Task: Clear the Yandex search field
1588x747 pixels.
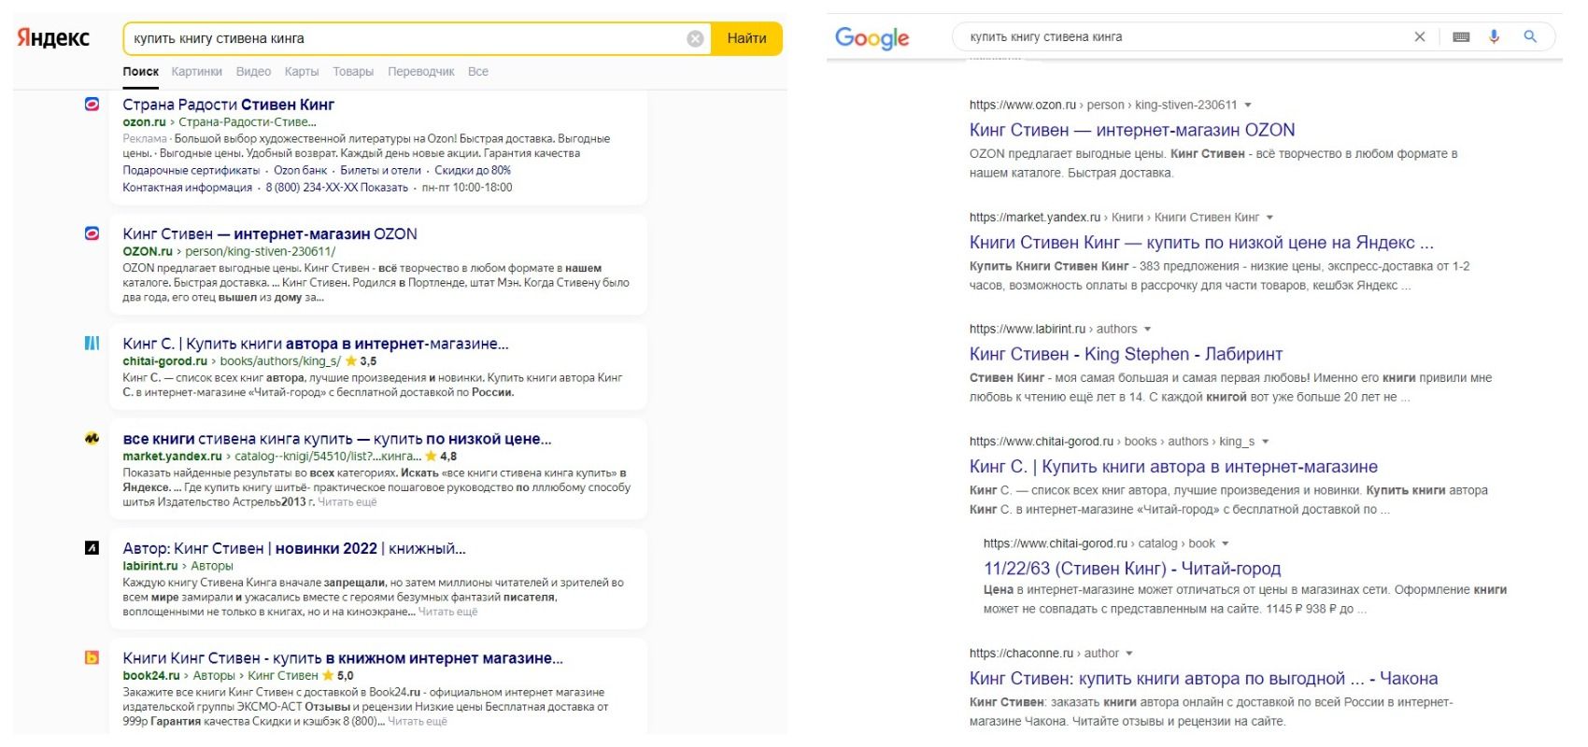Action: point(695,38)
